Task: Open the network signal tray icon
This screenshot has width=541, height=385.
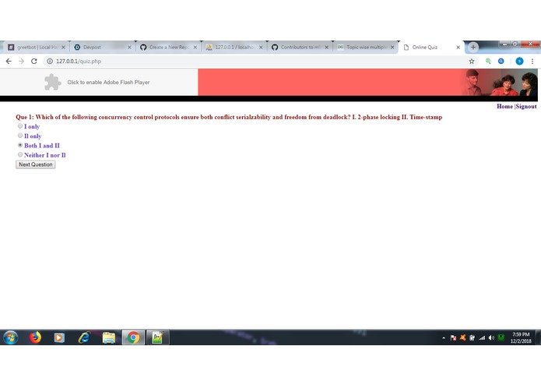Action: click(482, 337)
